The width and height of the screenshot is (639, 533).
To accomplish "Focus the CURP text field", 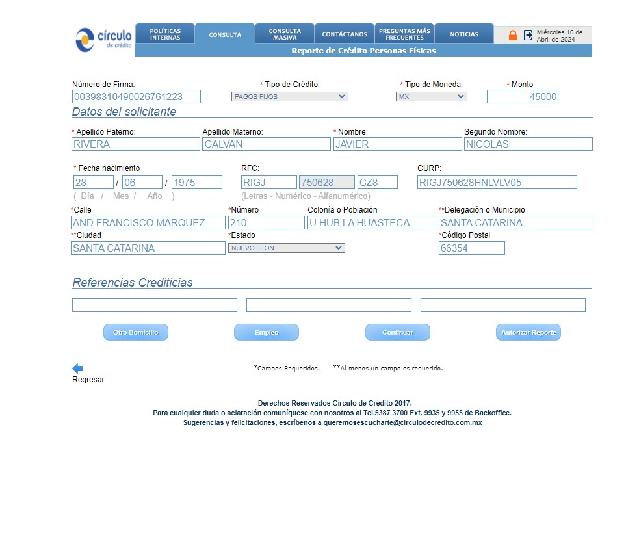I will [497, 183].
